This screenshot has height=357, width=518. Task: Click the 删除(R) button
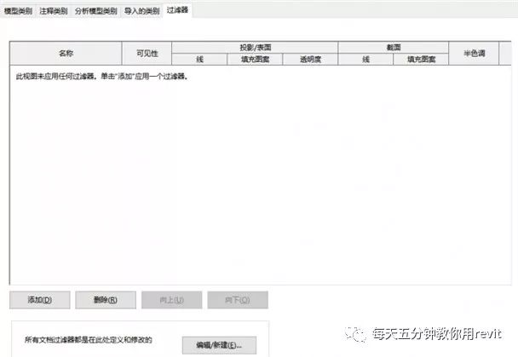coord(106,300)
